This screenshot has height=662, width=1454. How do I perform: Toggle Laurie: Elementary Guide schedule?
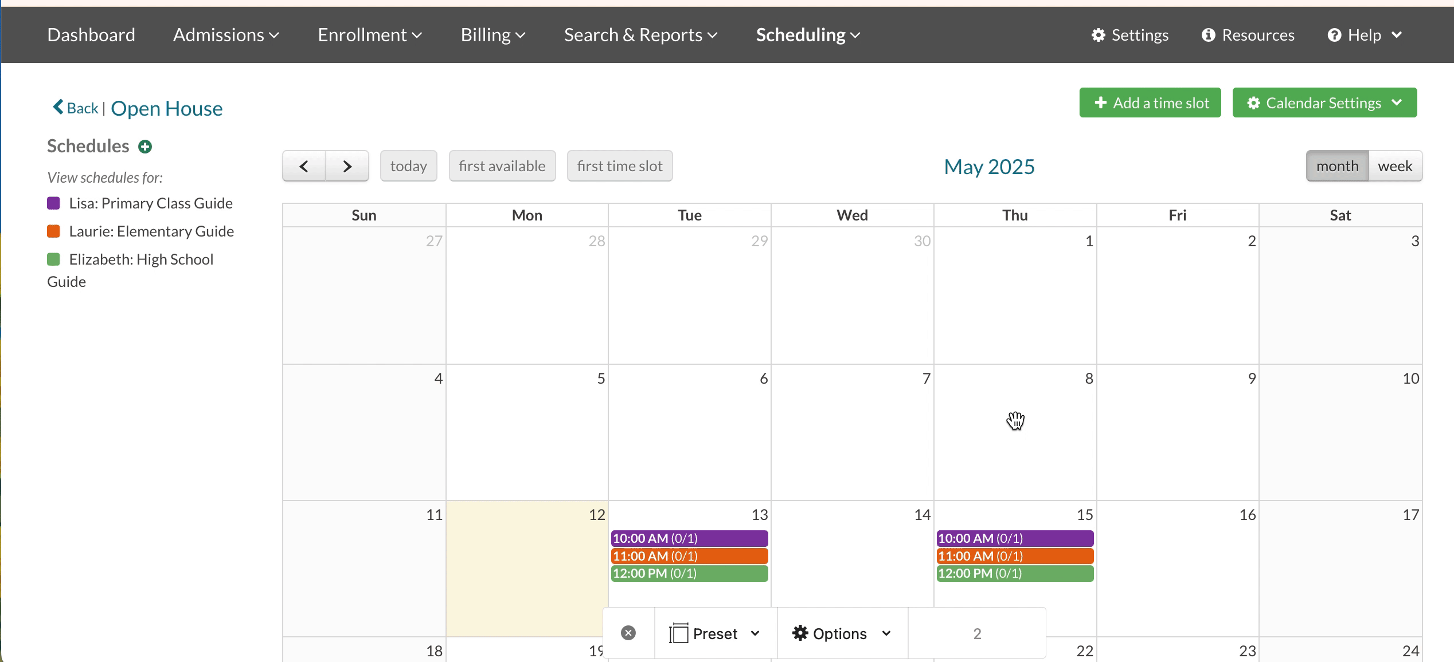tap(151, 231)
